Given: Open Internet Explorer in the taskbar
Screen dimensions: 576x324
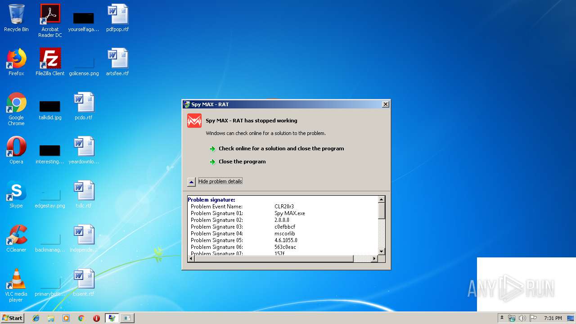Looking at the screenshot, I should [x=36, y=318].
